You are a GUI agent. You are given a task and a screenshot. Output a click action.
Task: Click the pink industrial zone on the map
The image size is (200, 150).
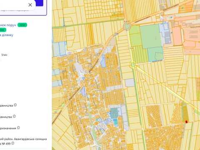tap(192, 40)
